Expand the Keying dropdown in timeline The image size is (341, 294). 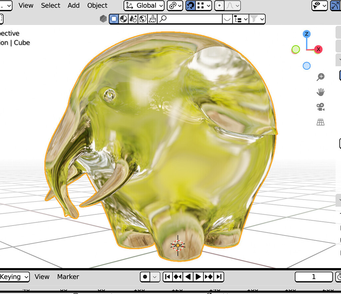[14, 277]
